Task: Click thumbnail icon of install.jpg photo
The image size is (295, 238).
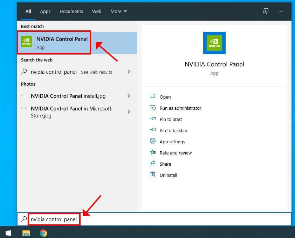Action: click(24, 96)
